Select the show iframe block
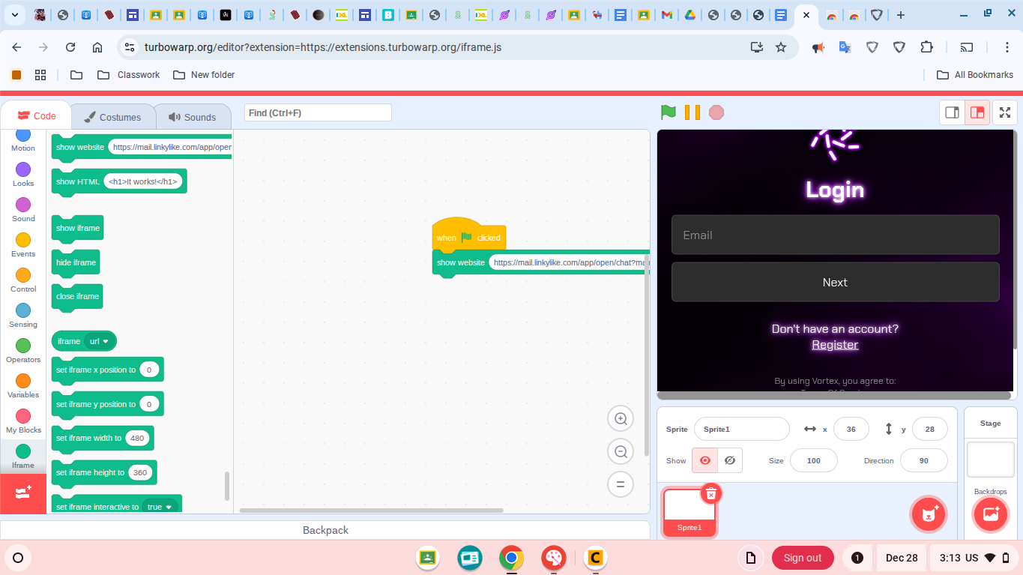Image resolution: width=1023 pixels, height=575 pixels. [77, 228]
